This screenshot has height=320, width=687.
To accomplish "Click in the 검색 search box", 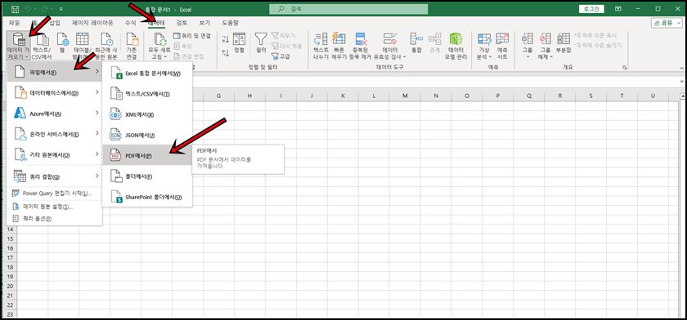I will (x=348, y=9).
